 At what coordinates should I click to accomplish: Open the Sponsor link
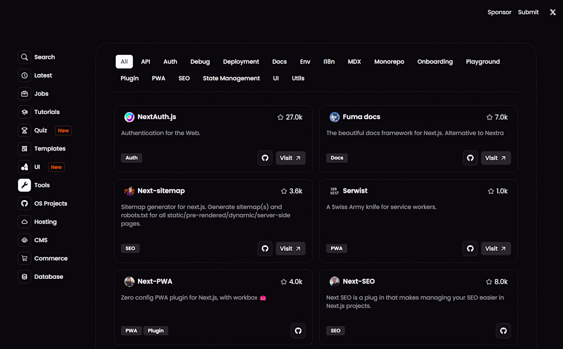click(499, 12)
